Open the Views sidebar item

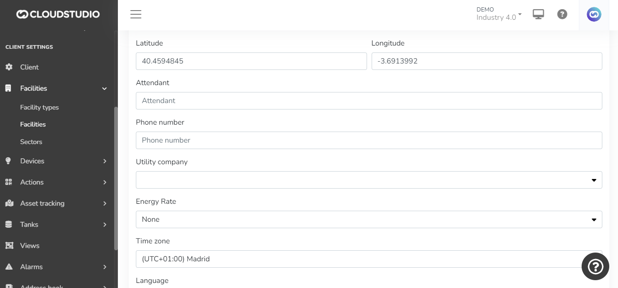30,246
